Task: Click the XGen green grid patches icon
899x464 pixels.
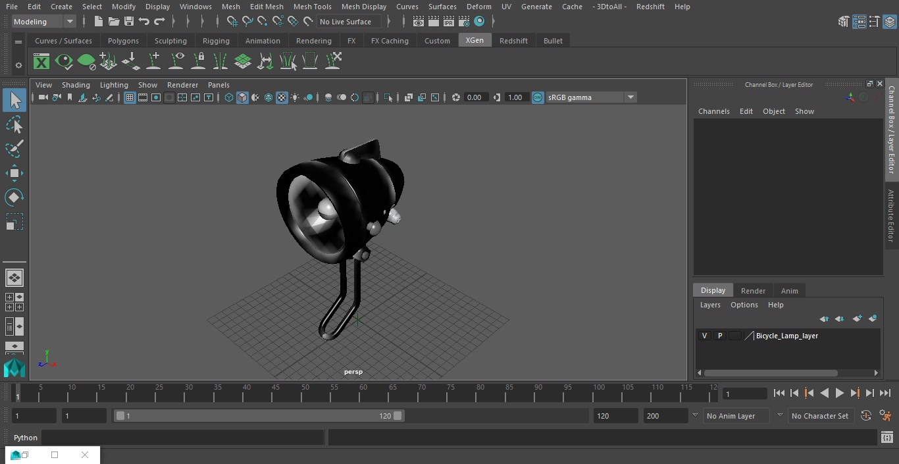Action: [x=243, y=62]
